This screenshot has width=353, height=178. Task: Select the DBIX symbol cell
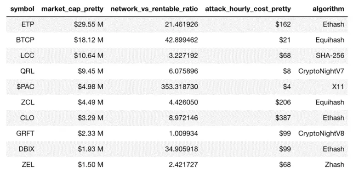click(x=27, y=149)
